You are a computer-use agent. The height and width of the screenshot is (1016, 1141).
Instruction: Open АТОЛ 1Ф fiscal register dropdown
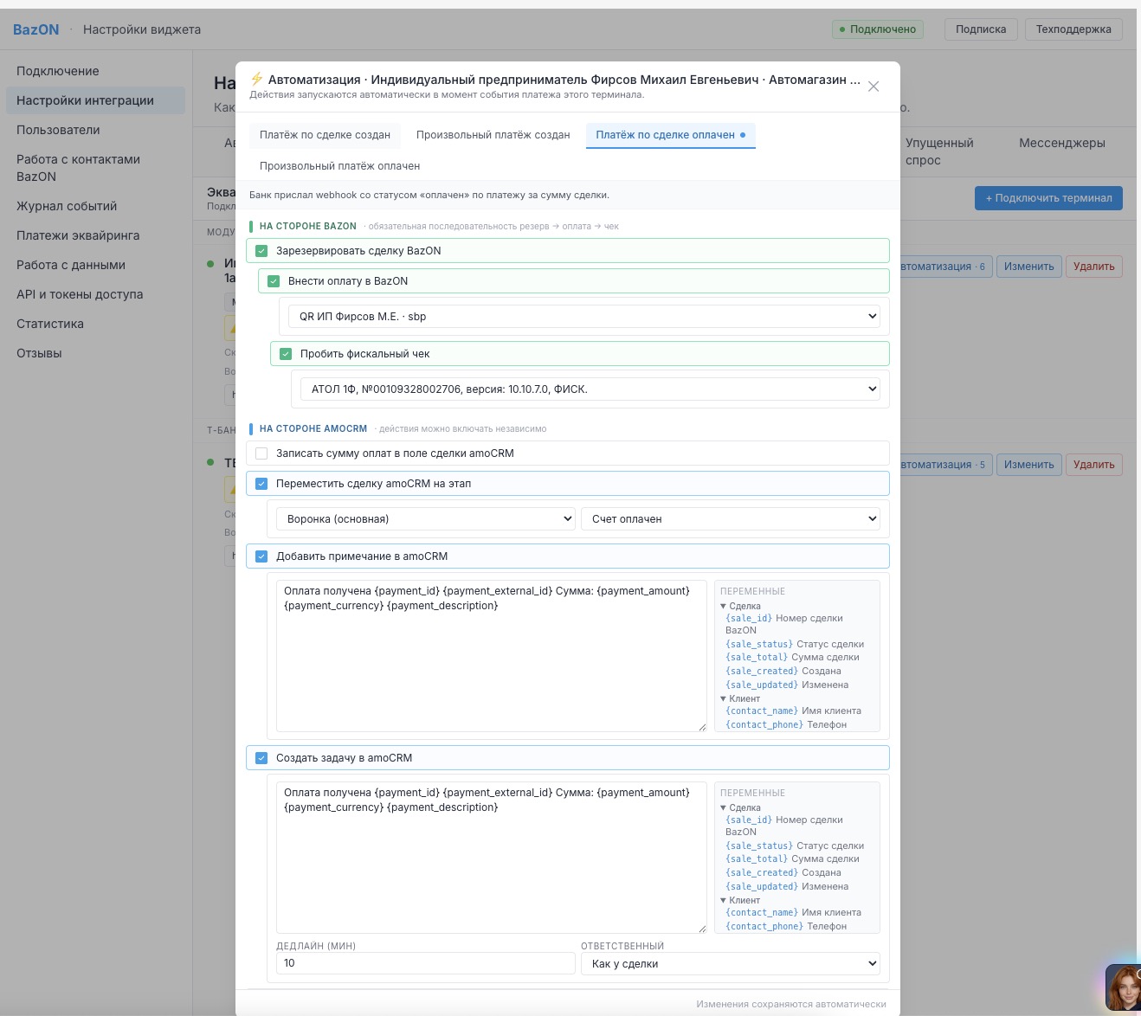[x=590, y=389]
